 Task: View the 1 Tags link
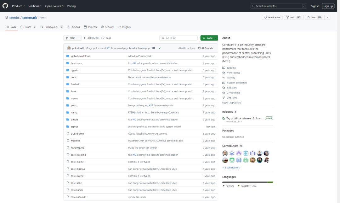pyautogui.click(x=106, y=38)
